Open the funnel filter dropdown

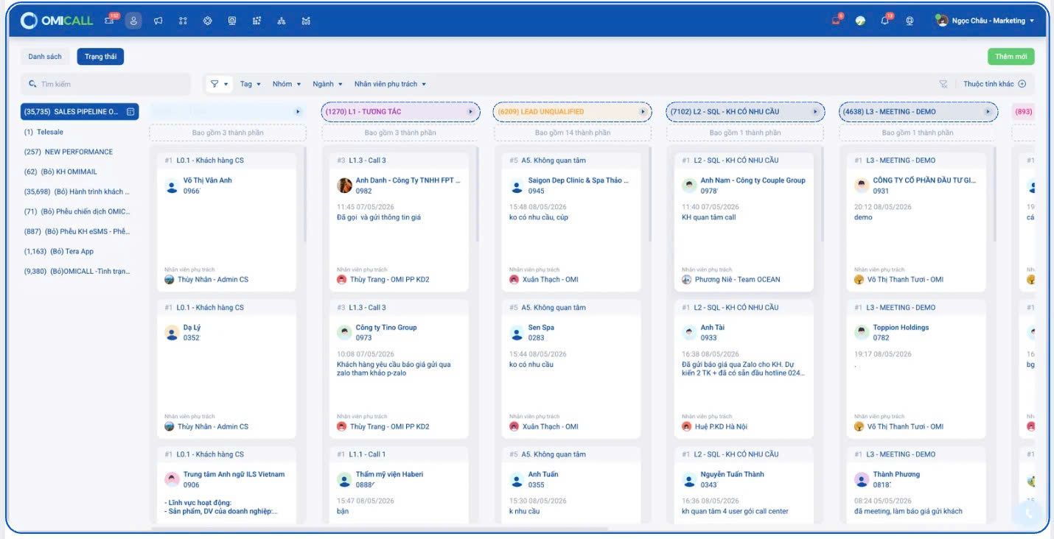click(219, 84)
